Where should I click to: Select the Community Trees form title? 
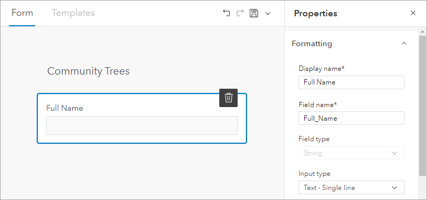pos(88,71)
